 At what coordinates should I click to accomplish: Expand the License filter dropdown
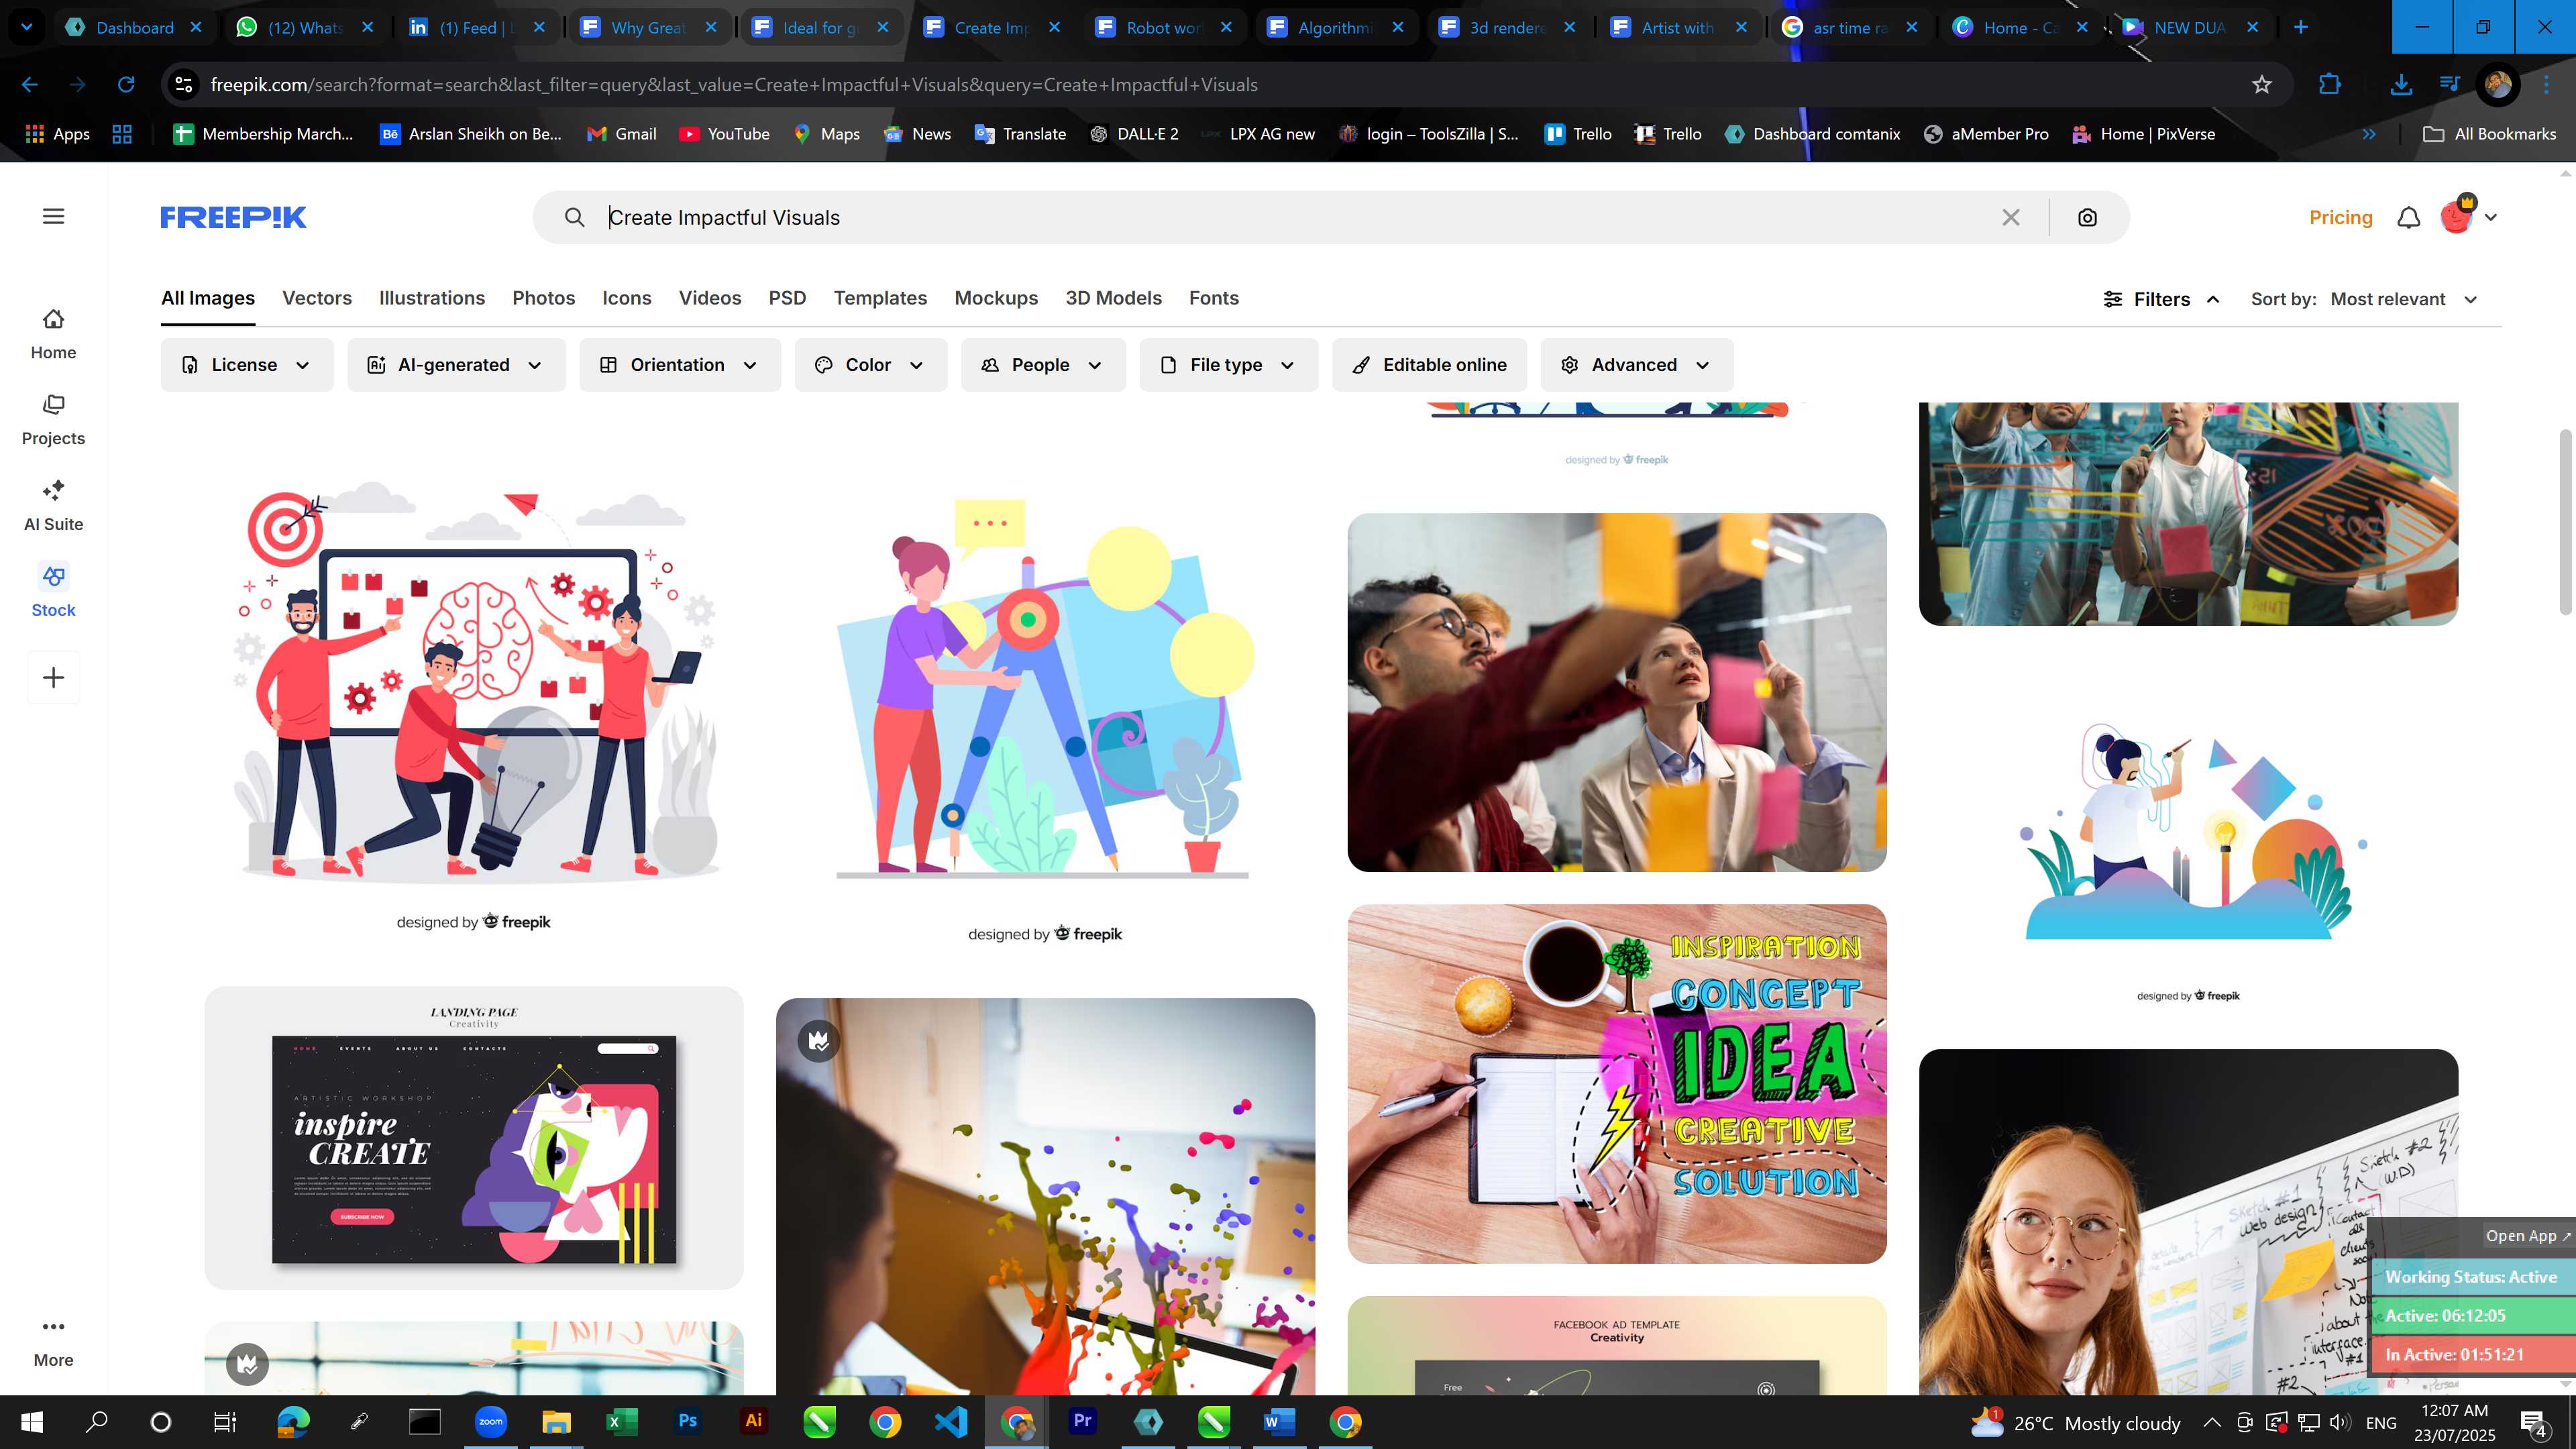(246, 365)
